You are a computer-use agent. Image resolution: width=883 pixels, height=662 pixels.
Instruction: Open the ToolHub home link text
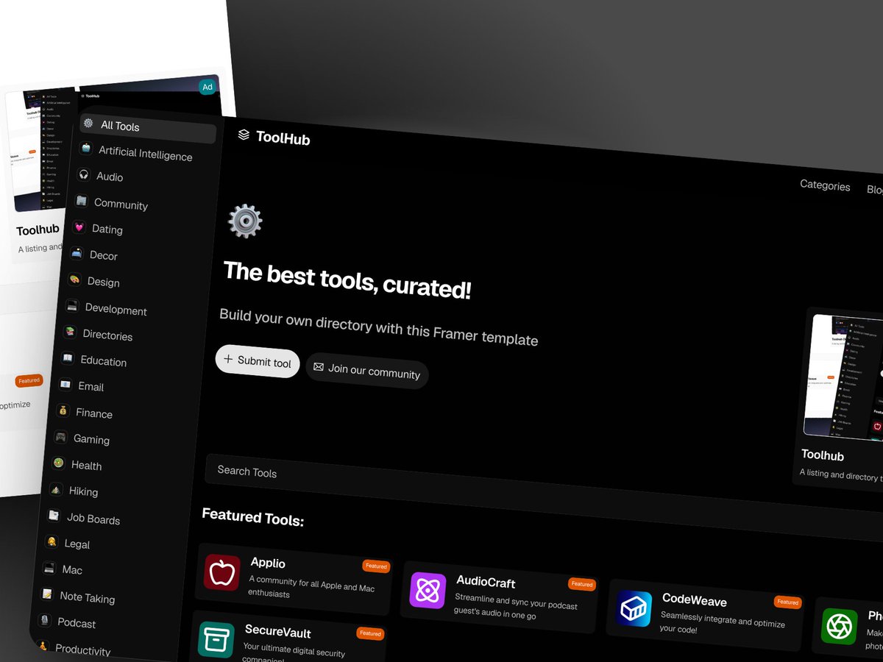point(283,138)
